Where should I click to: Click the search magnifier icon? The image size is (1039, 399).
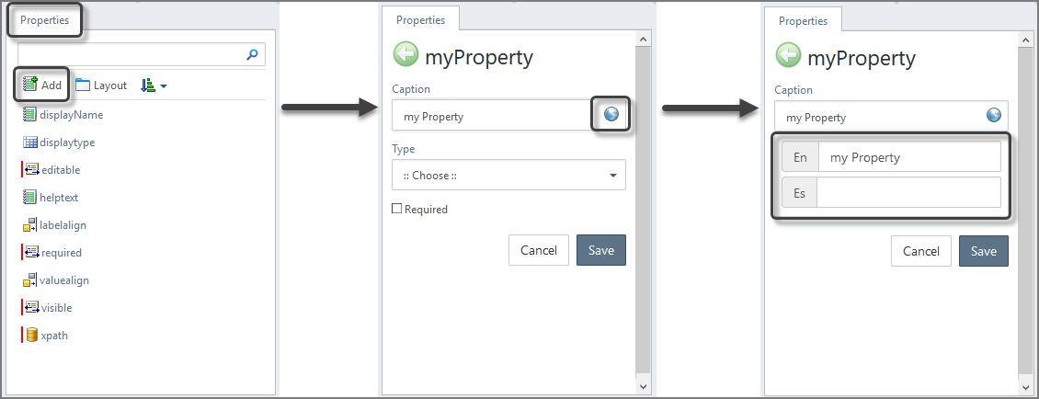[x=252, y=54]
